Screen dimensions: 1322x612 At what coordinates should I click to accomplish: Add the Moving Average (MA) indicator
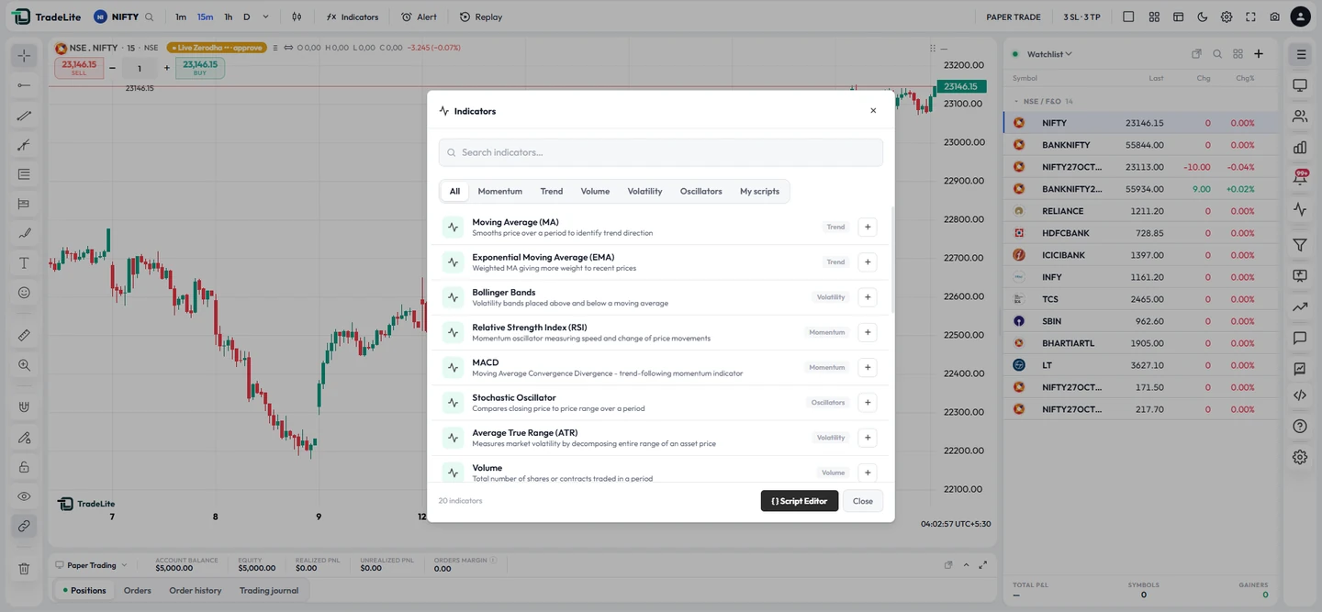pos(867,227)
